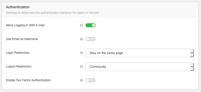Show help tooltip for Login Redirection
201x92 pixels.
82,53
